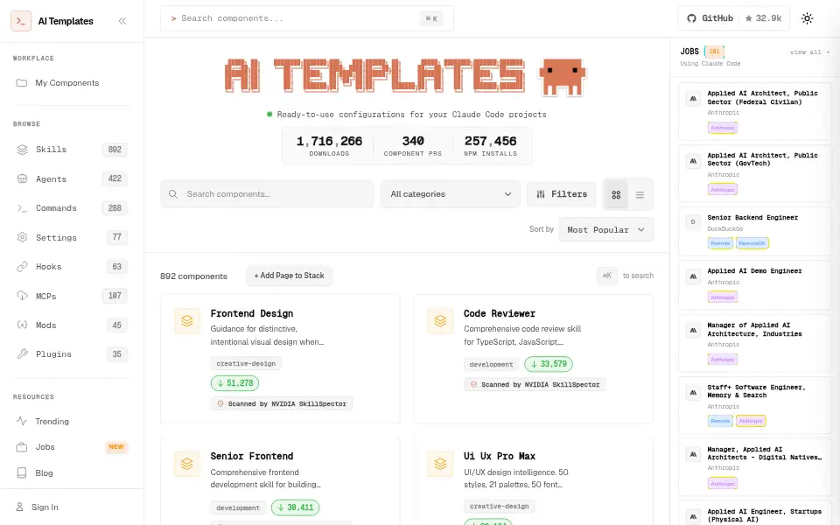The width and height of the screenshot is (840, 525).
Task: Click the 51,278 downloads badge on Frontend Design
Action: click(x=234, y=383)
